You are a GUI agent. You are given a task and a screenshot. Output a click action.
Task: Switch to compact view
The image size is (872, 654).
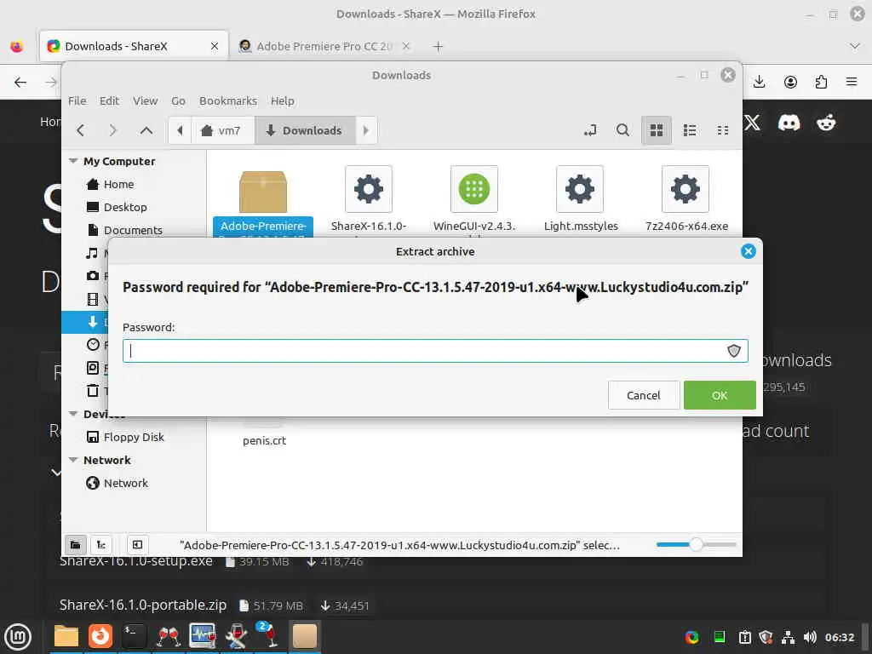(x=723, y=130)
